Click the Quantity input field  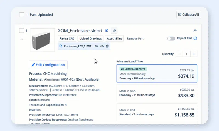(x=187, y=54)
